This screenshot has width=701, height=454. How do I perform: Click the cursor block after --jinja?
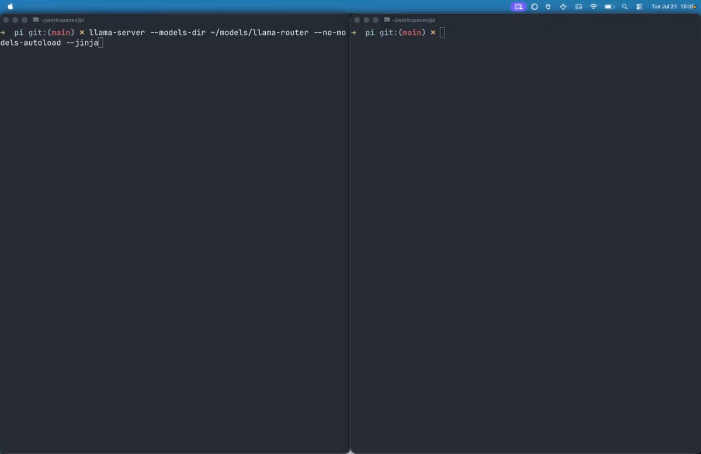(x=100, y=43)
